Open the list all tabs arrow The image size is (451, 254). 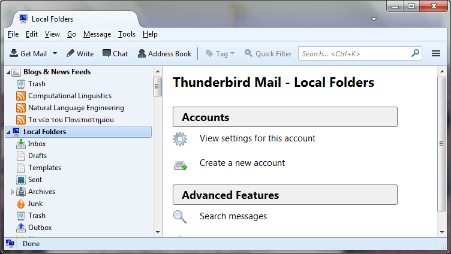click(x=374, y=19)
